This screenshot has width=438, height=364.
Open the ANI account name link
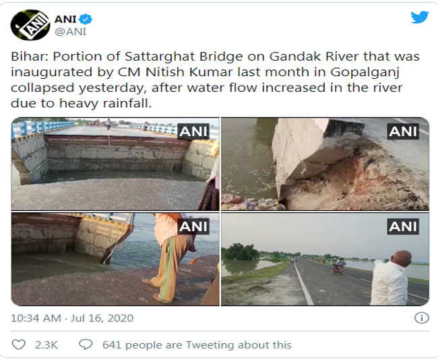tap(65, 19)
